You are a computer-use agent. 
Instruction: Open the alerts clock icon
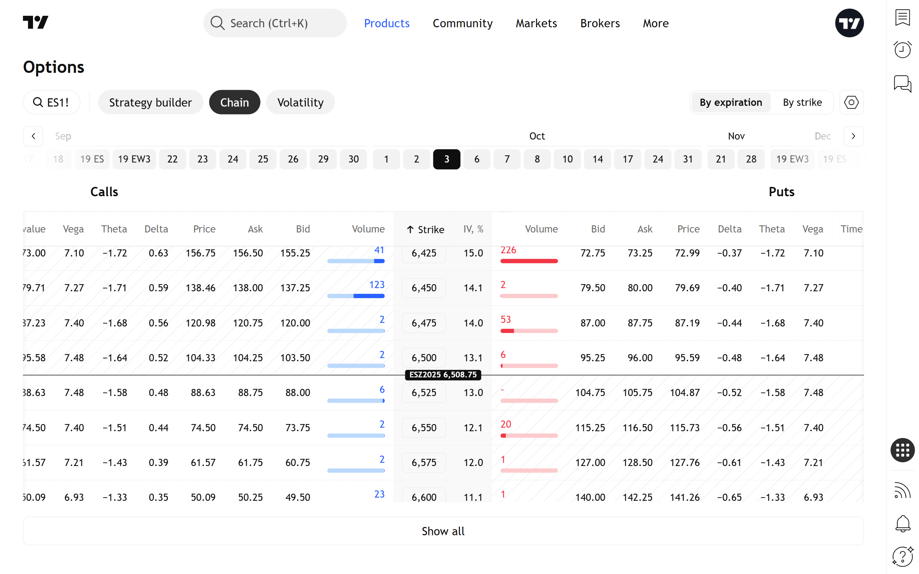coord(902,50)
